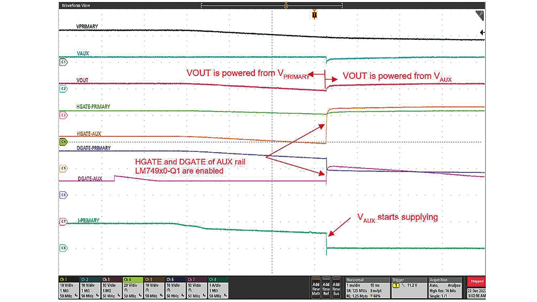Click the Add New Ref button
This screenshot has height=302, width=537.
click(x=326, y=287)
